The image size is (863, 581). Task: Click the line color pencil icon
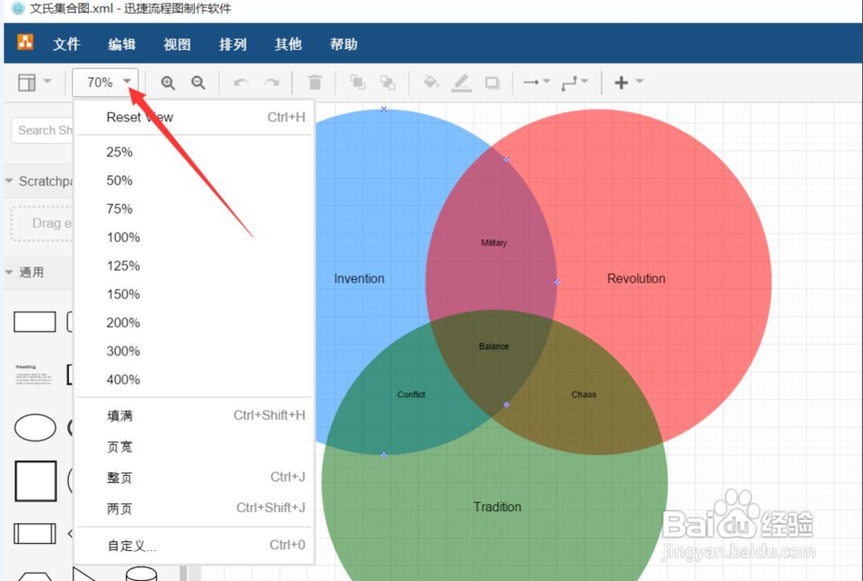pyautogui.click(x=462, y=82)
